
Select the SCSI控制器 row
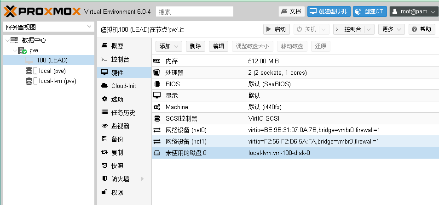295,118
